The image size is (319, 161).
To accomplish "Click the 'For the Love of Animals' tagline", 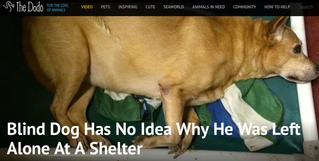I will coord(57,8).
